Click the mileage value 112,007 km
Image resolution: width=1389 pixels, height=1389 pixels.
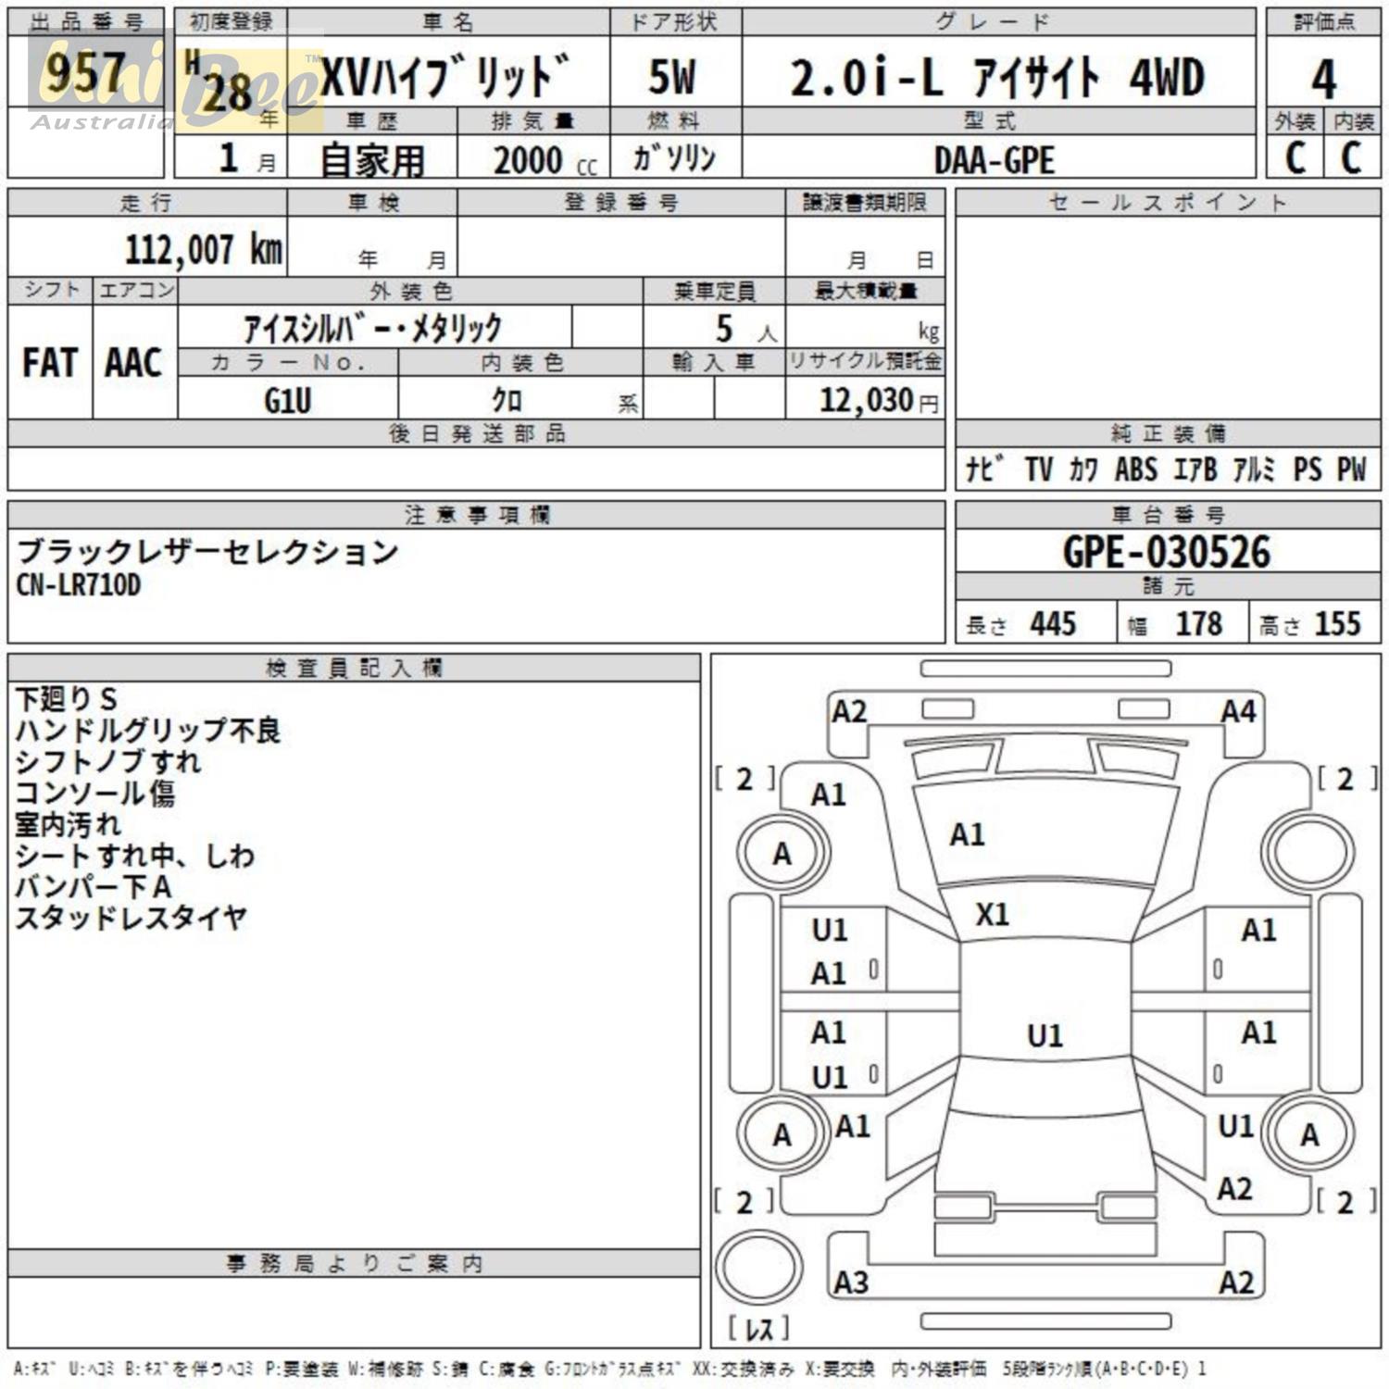[x=203, y=249]
